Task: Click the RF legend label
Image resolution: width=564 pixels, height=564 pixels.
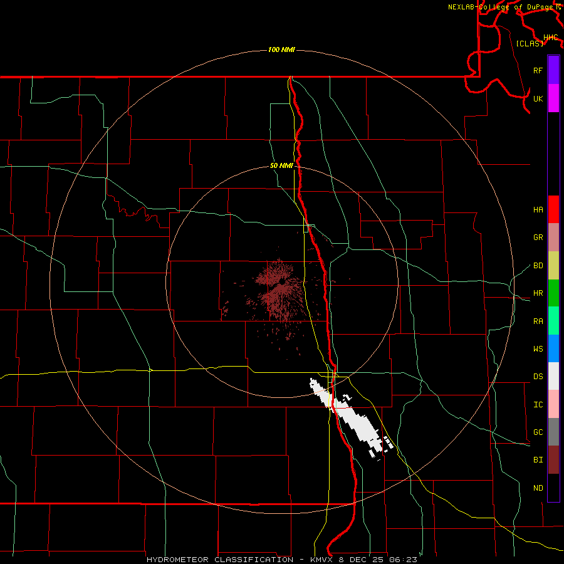Action: click(538, 70)
